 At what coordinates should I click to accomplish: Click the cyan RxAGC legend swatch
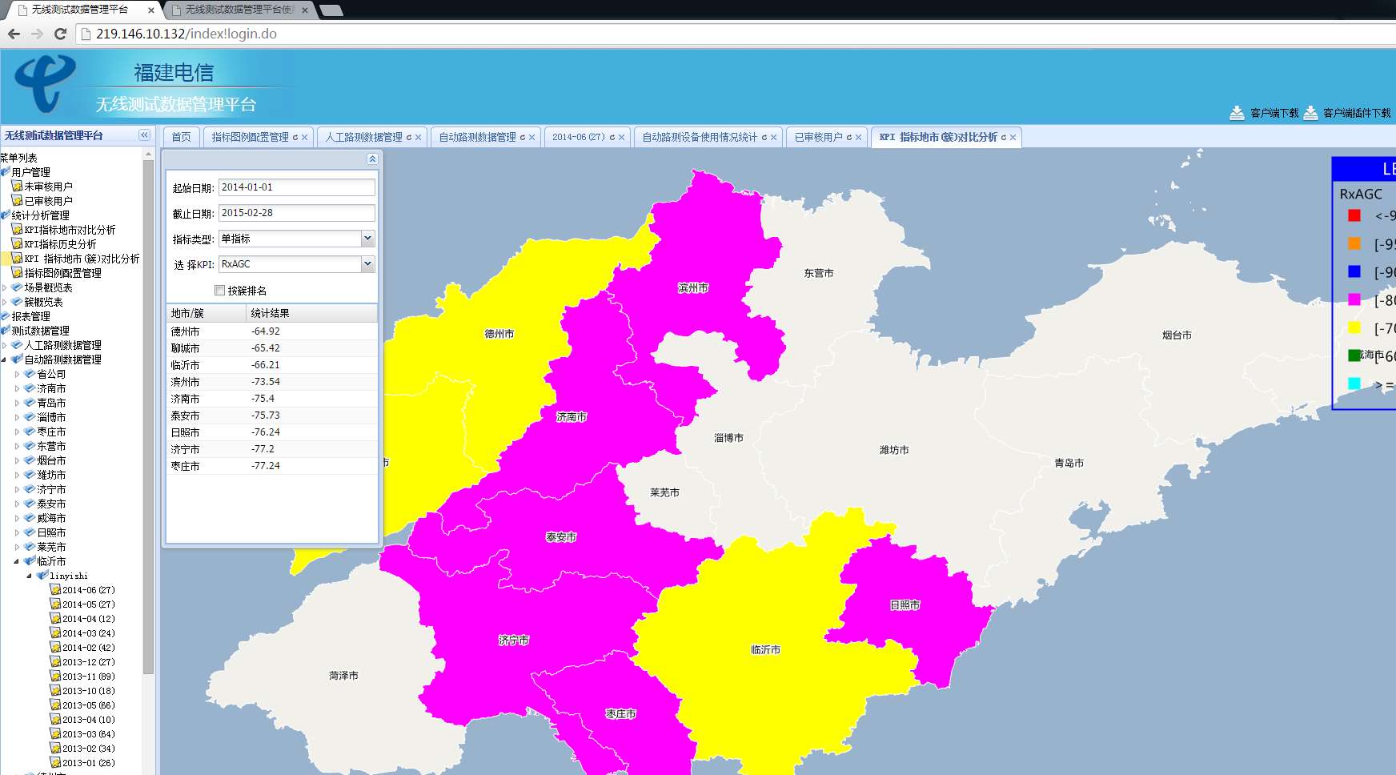click(x=1354, y=383)
